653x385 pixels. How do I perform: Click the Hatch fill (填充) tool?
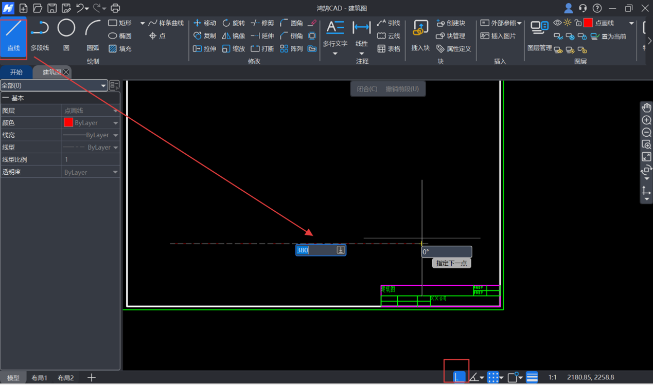tap(120, 49)
